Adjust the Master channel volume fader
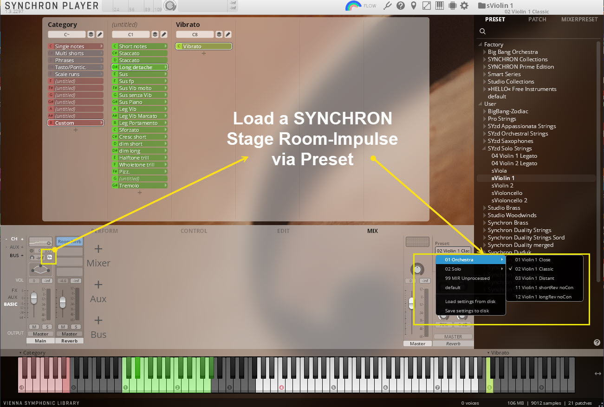The width and height of the screenshot is (604, 407). 411,303
